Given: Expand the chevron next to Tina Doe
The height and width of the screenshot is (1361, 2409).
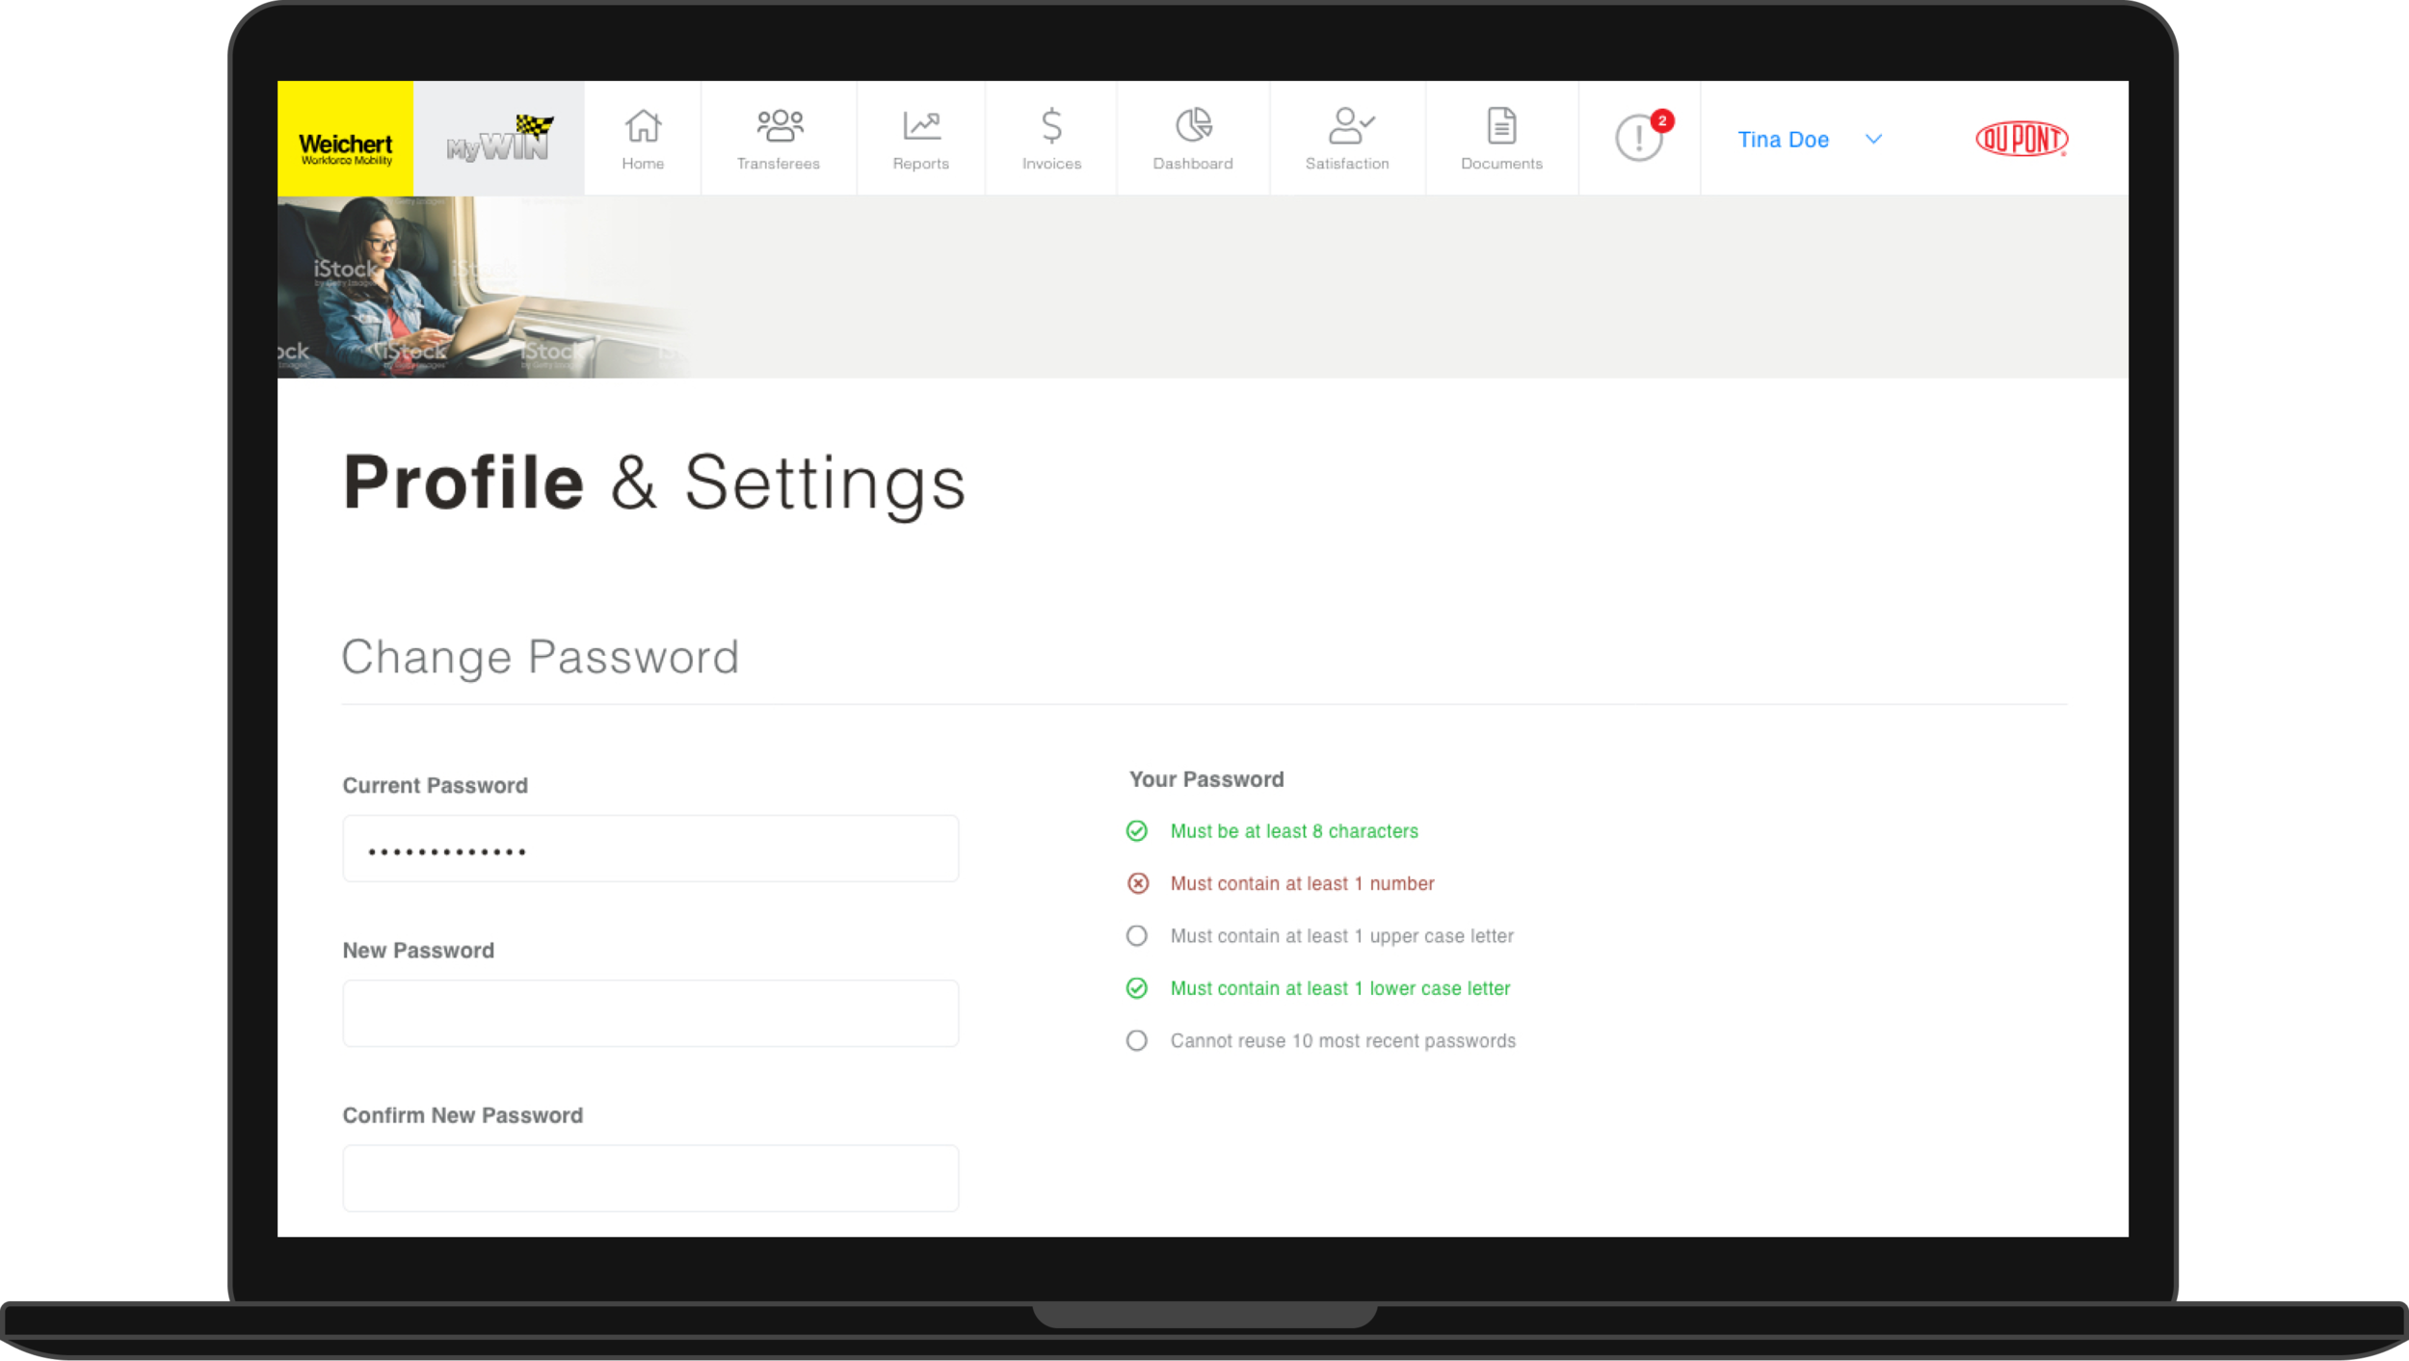Looking at the screenshot, I should (1873, 140).
